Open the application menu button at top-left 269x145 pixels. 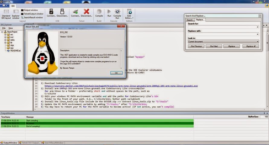(x=5, y=6)
